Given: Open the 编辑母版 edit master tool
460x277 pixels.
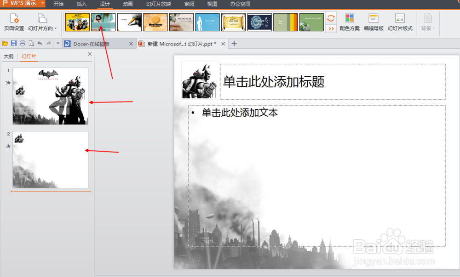Looking at the screenshot, I should click(x=374, y=22).
